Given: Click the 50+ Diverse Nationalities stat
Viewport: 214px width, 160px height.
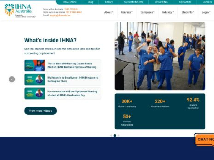Looking at the screenshot, I should coord(127,120).
